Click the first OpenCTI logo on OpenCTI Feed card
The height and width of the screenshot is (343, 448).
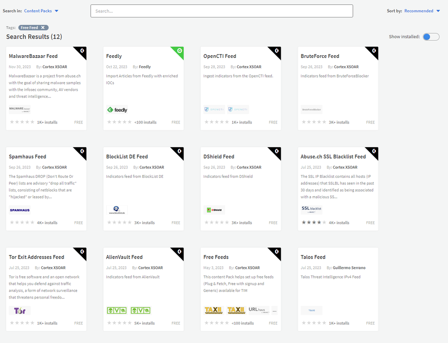[214, 109]
